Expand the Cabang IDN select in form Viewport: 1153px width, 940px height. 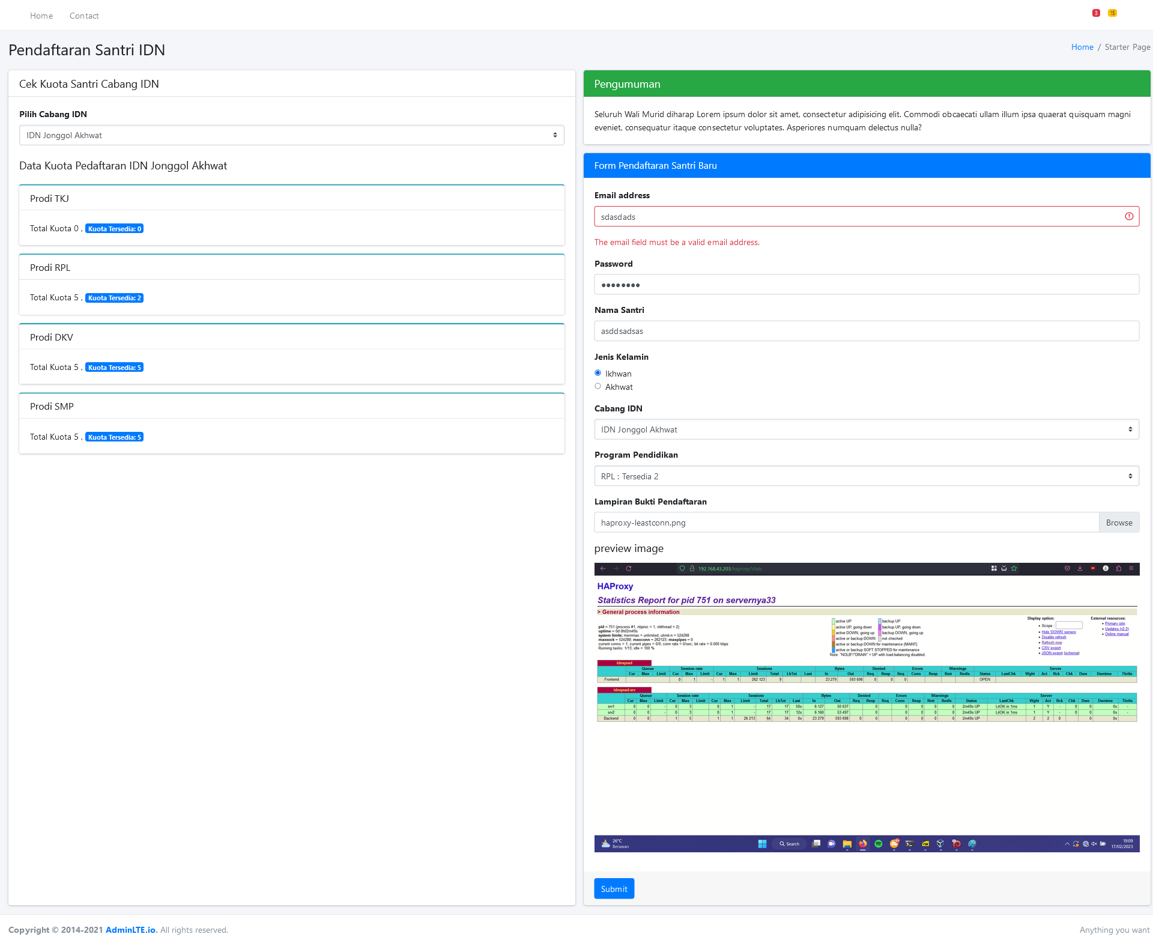[866, 429]
